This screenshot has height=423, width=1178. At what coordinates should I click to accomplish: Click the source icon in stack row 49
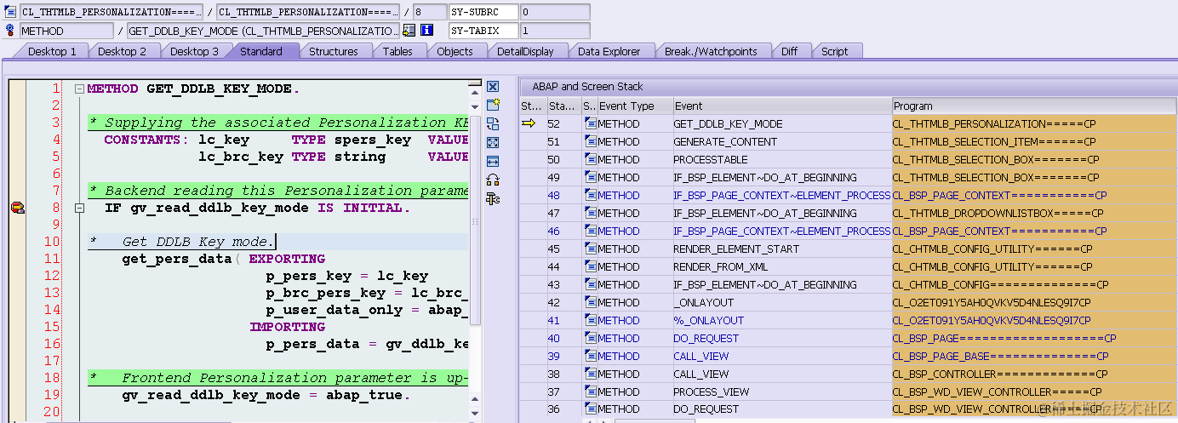point(591,177)
